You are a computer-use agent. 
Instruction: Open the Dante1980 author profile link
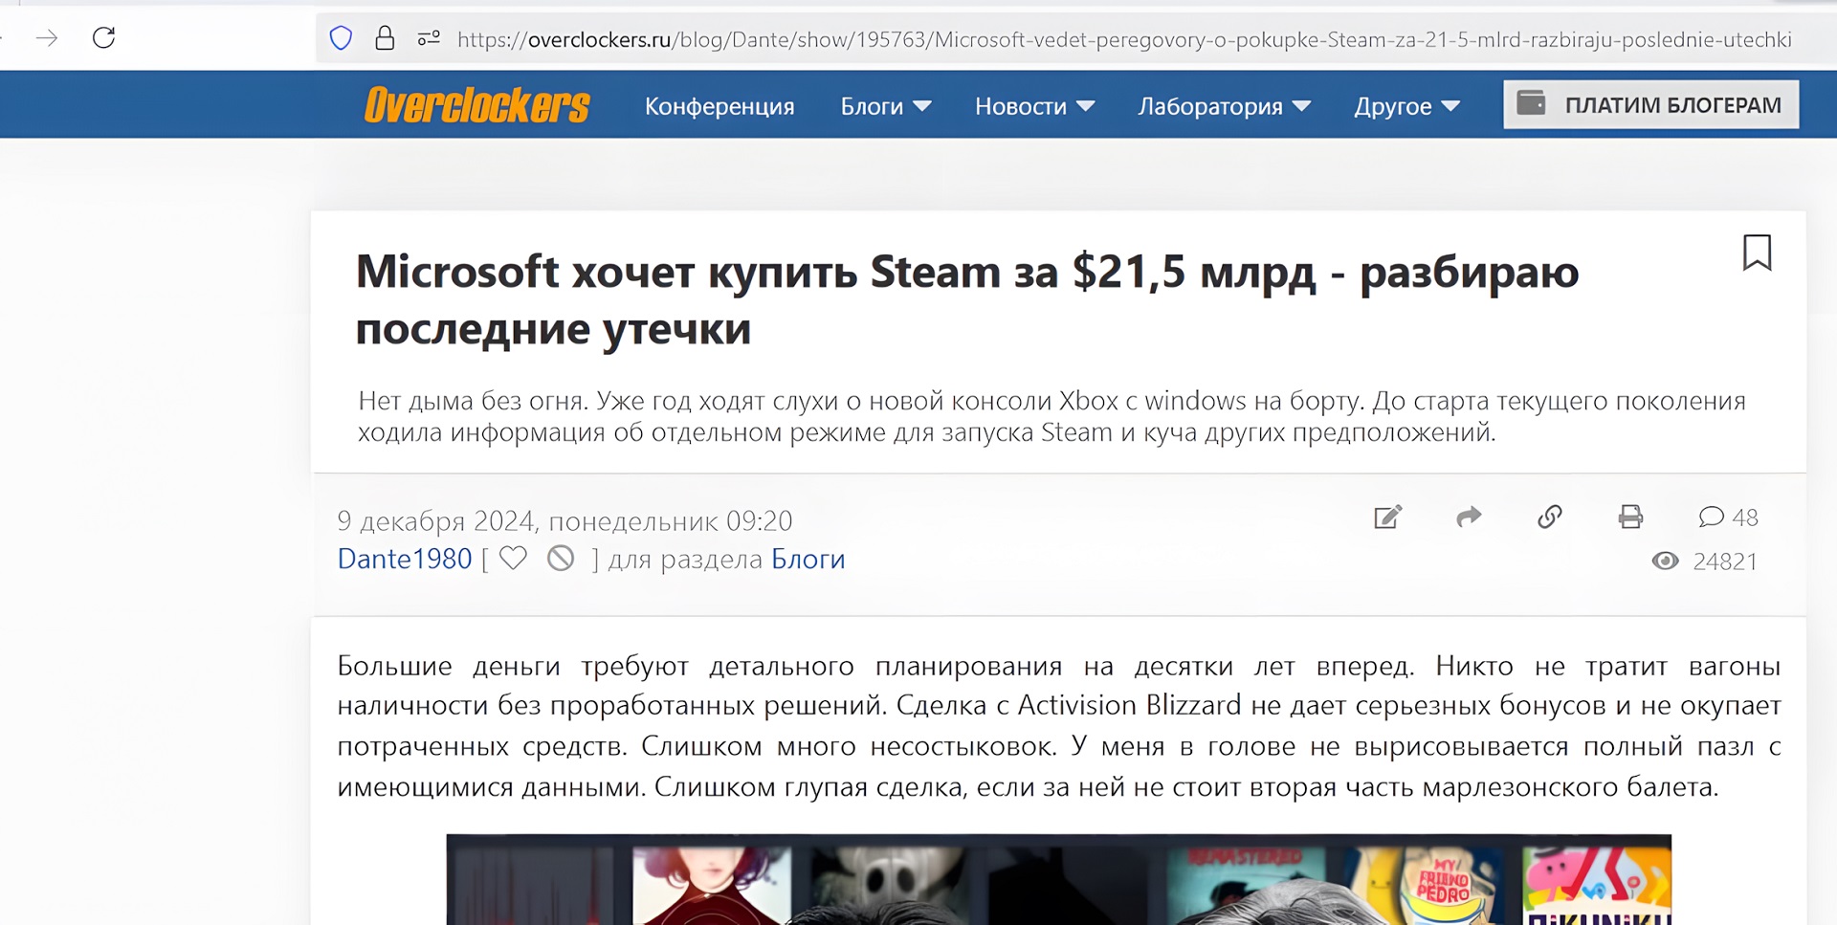405,559
